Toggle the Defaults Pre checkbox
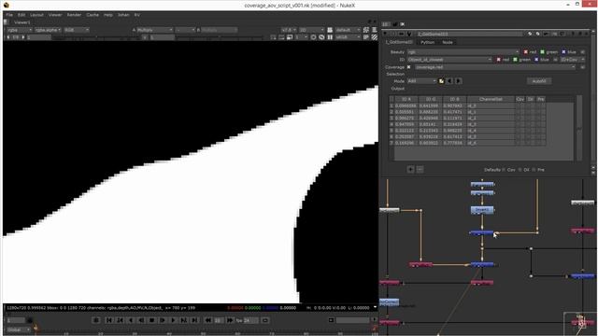 534,170
